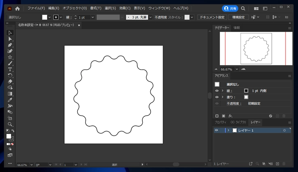This screenshot has width=298, height=172.
Task: Select the Gradient tool
Action: (x=10, y=94)
